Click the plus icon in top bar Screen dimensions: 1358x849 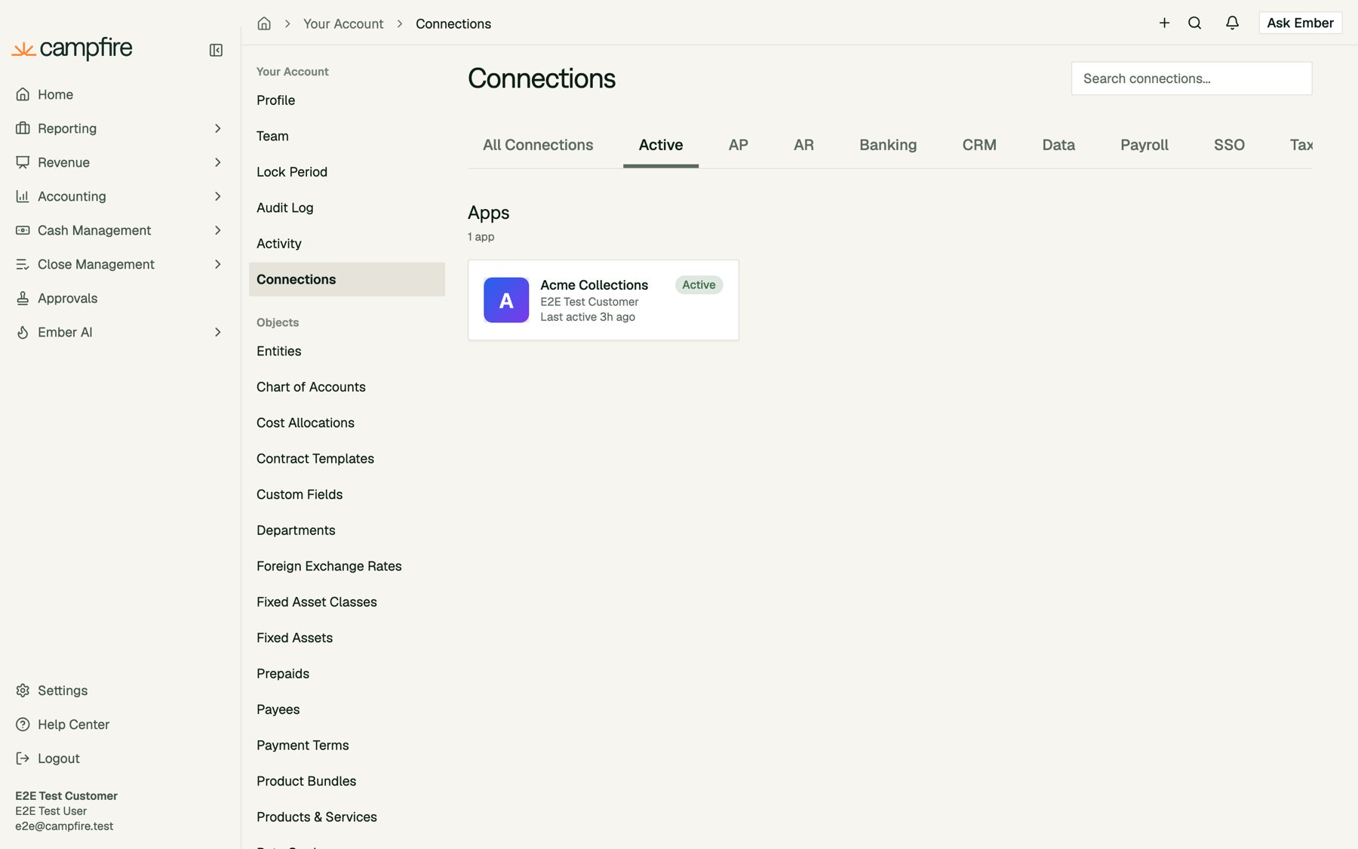coord(1164,23)
